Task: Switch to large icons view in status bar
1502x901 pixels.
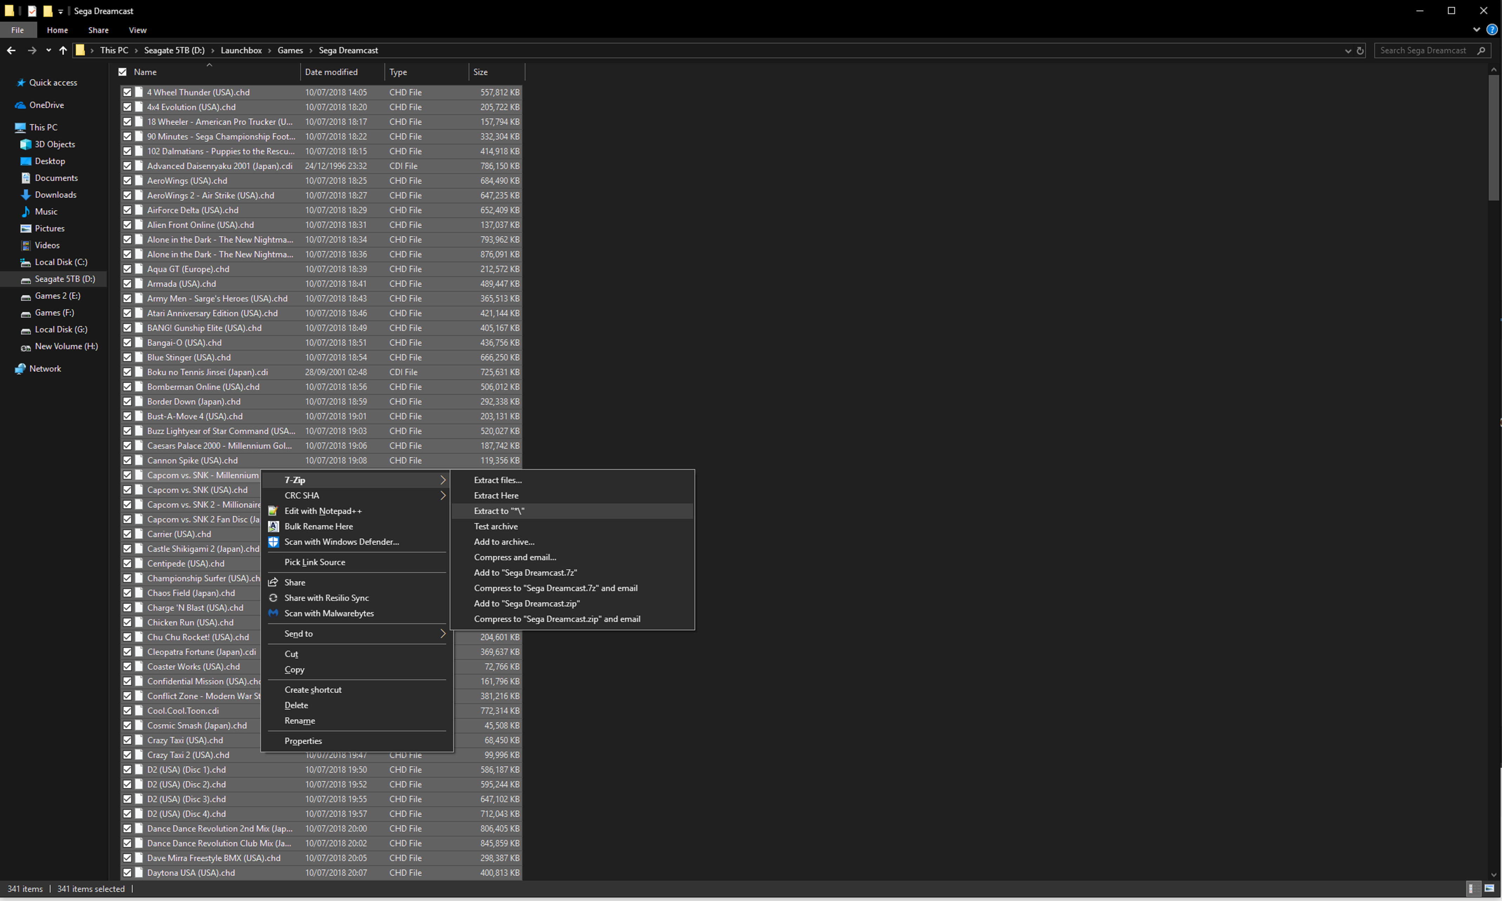Action: click(1489, 889)
